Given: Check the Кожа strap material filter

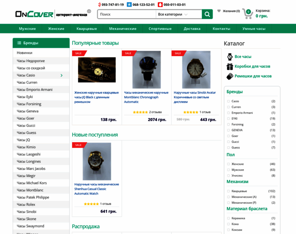Looking at the screenshot, I should pos(228,224).
